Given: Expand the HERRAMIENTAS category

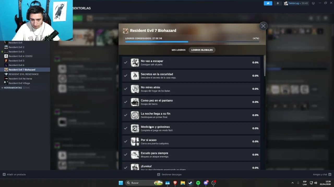Looking at the screenshot, I should [13, 88].
